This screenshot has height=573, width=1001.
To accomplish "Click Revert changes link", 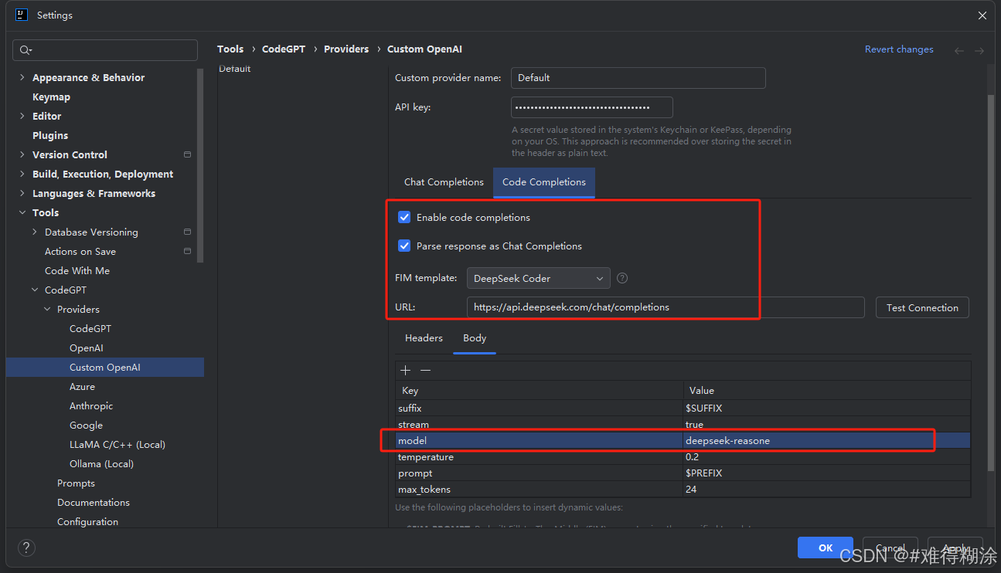I will [x=899, y=49].
